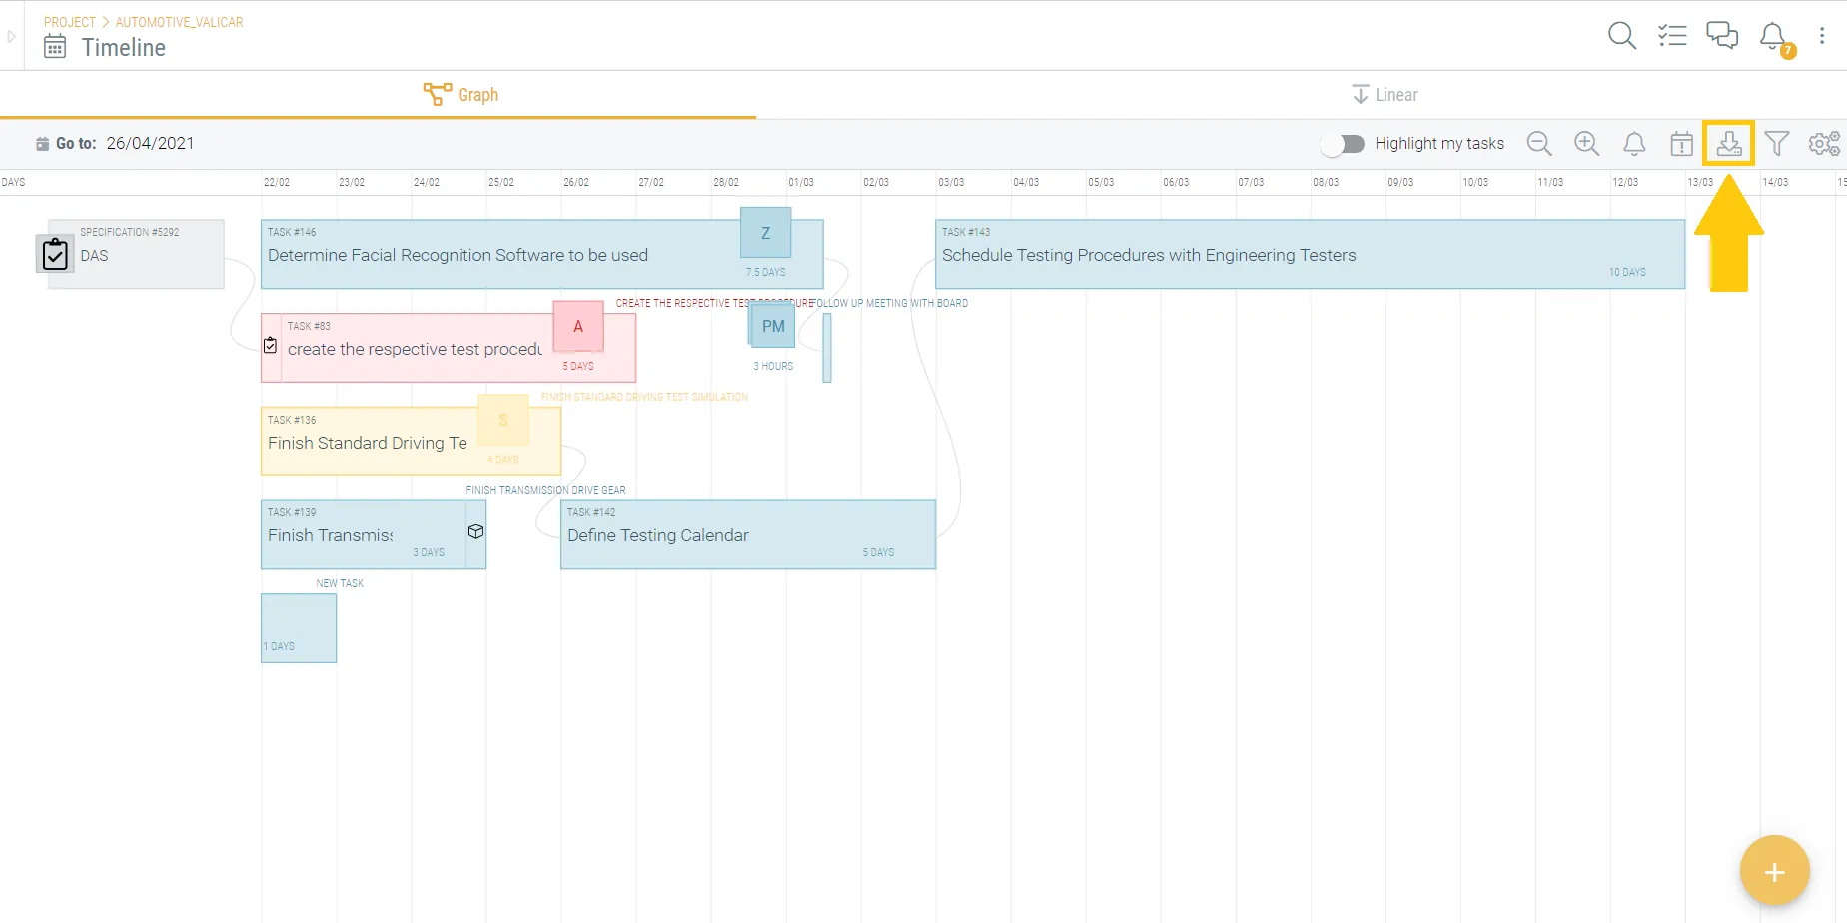This screenshot has width=1847, height=923.
Task: Click the package icon on Task #139
Action: click(x=476, y=533)
